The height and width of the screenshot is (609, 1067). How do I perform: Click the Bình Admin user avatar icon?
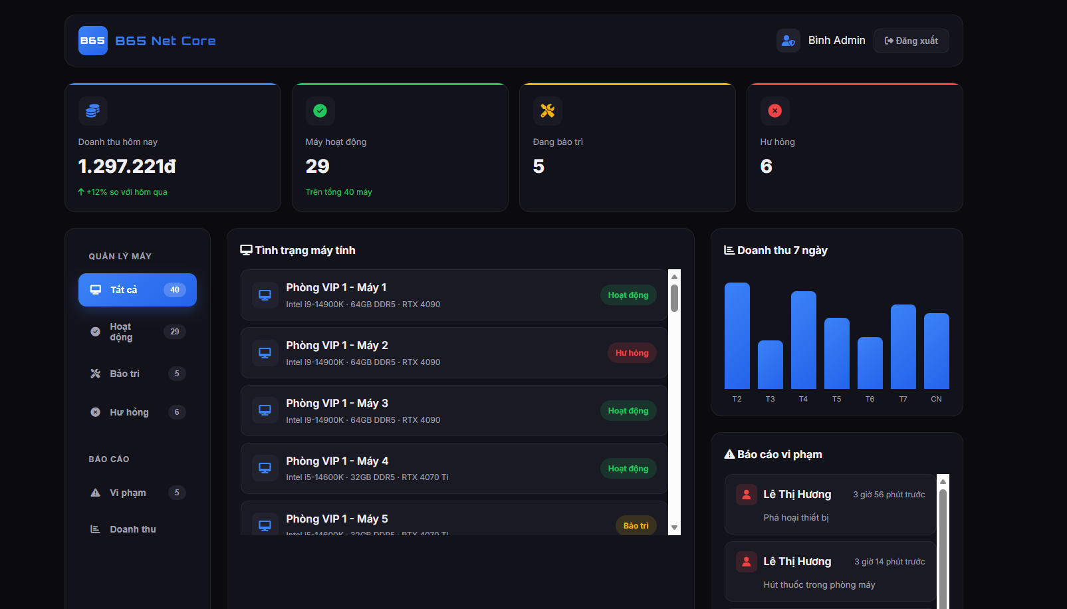tap(788, 41)
